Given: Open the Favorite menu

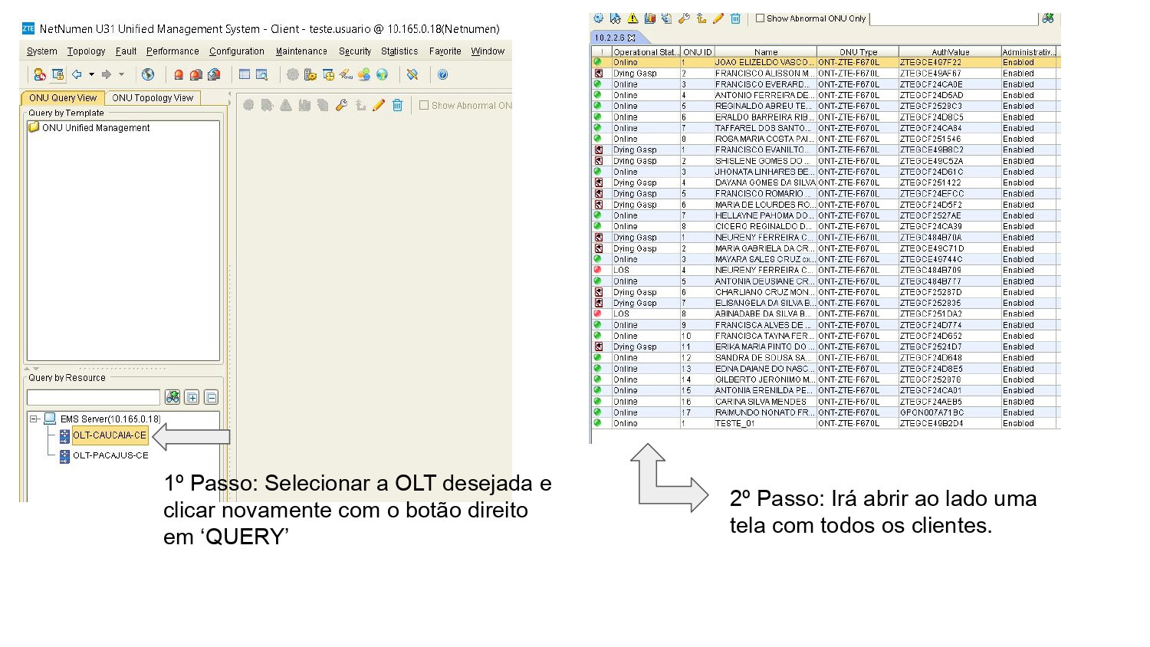Looking at the screenshot, I should click(x=445, y=51).
